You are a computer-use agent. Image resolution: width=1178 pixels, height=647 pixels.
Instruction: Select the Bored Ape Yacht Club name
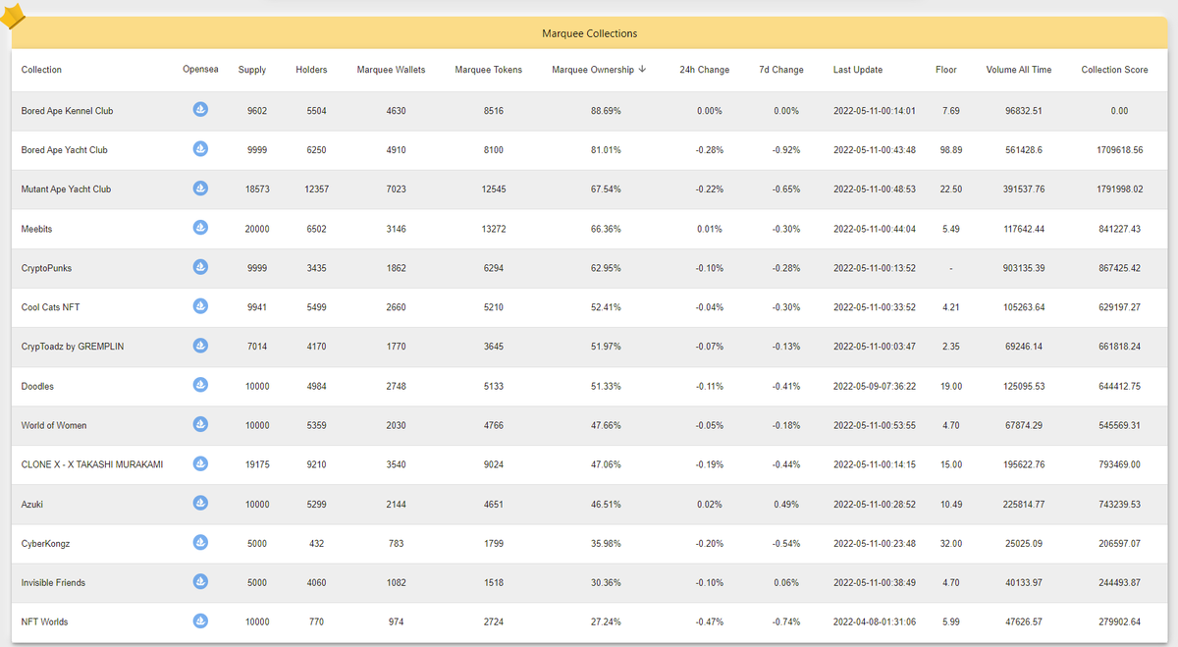pyautogui.click(x=64, y=150)
